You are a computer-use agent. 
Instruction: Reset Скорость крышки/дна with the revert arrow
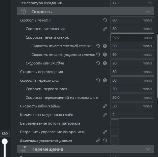pyautogui.click(x=98, y=63)
